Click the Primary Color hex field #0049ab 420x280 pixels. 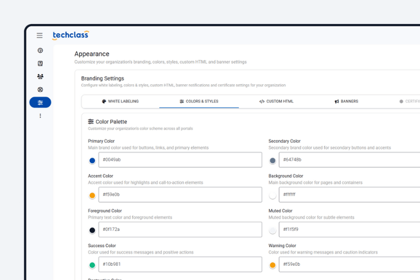point(180,160)
